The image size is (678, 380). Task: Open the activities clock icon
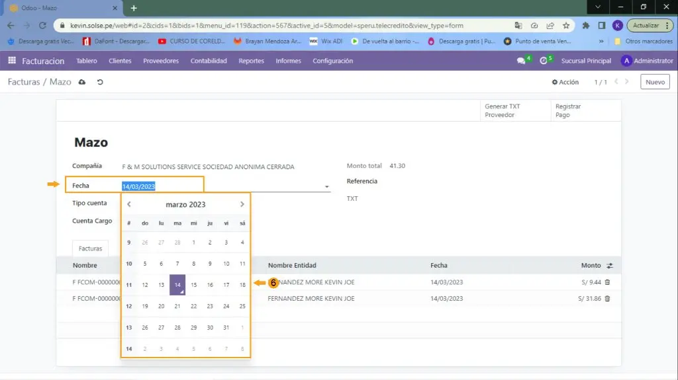tap(544, 61)
